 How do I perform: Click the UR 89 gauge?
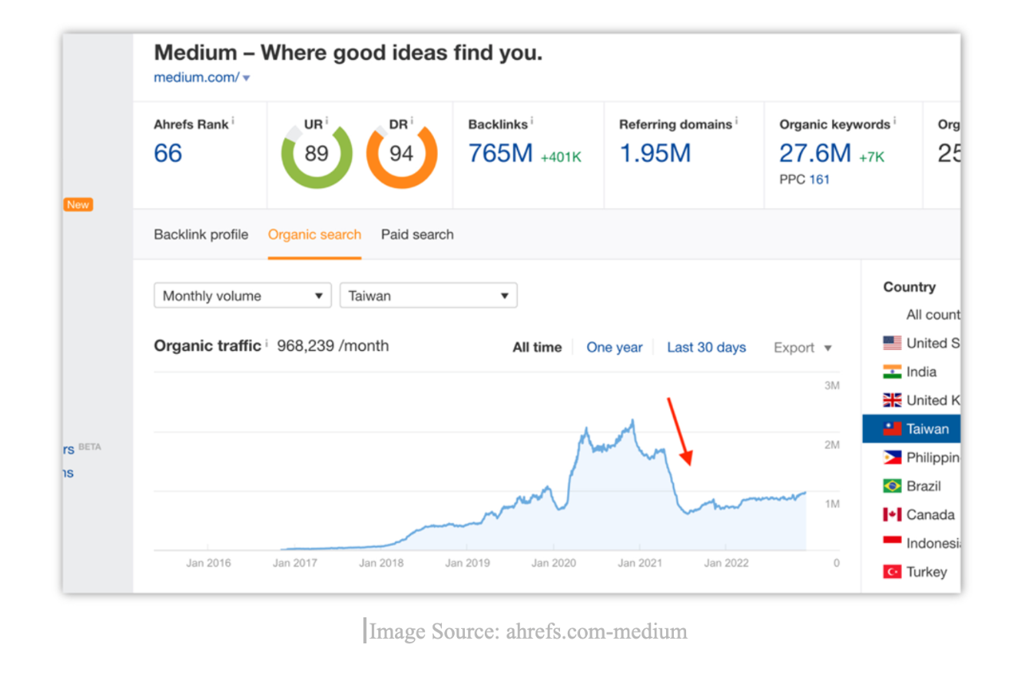317,154
